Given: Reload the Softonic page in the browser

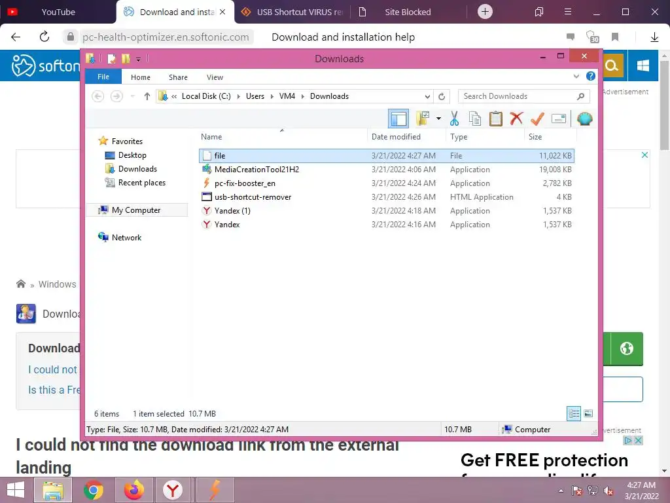Looking at the screenshot, I should point(44,37).
